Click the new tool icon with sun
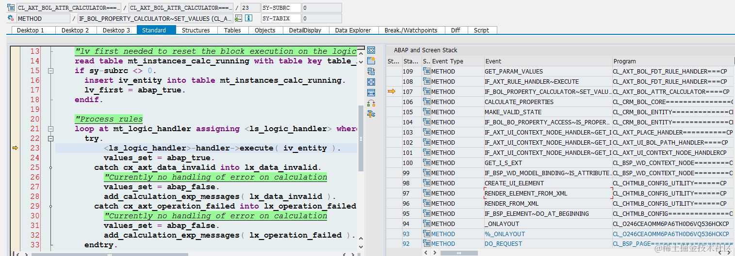Screen dimensions: 735x256 (371, 61)
